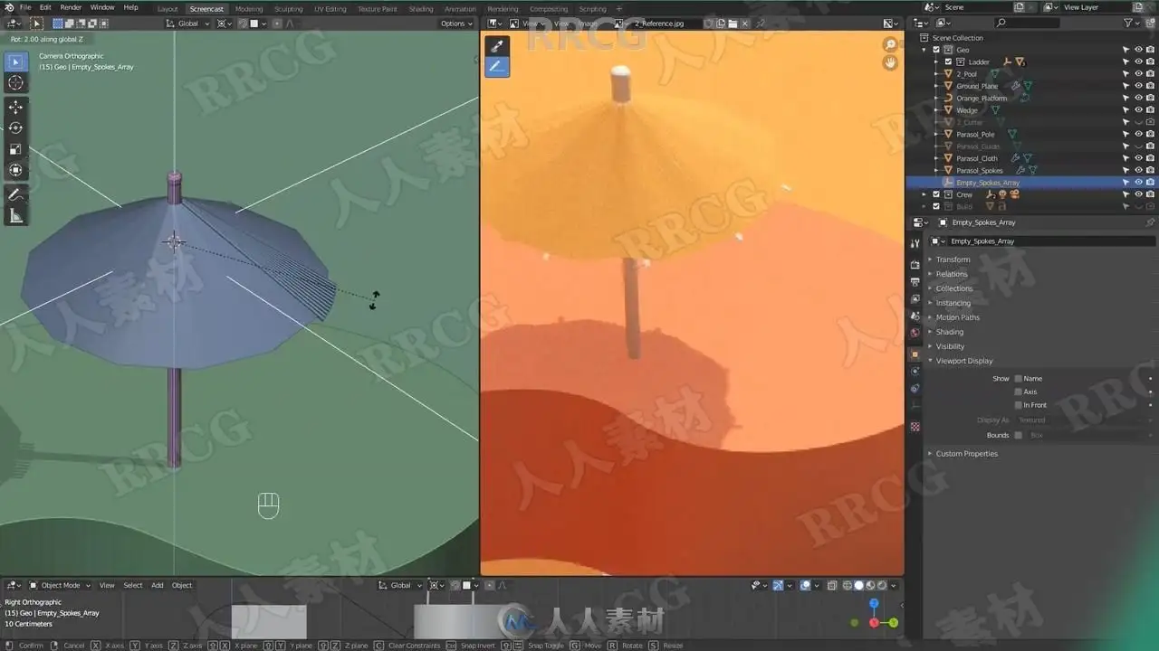
Task: Activate the Scale tool
Action: click(15, 148)
